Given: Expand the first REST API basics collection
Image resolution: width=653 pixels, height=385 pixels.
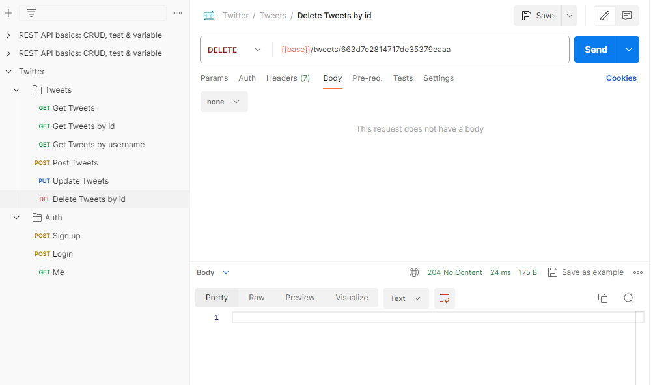Looking at the screenshot, I should [8, 35].
